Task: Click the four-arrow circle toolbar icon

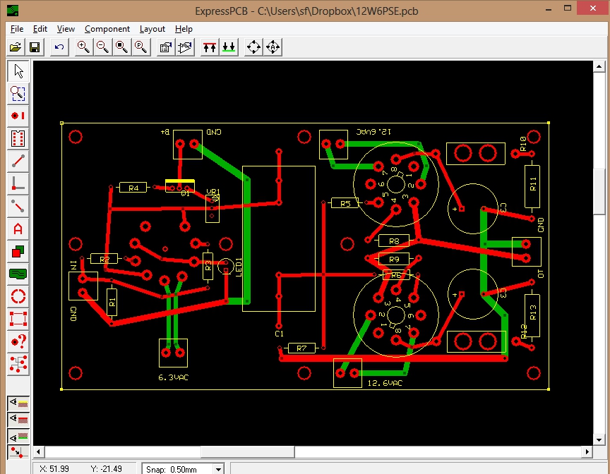Action: (253, 47)
